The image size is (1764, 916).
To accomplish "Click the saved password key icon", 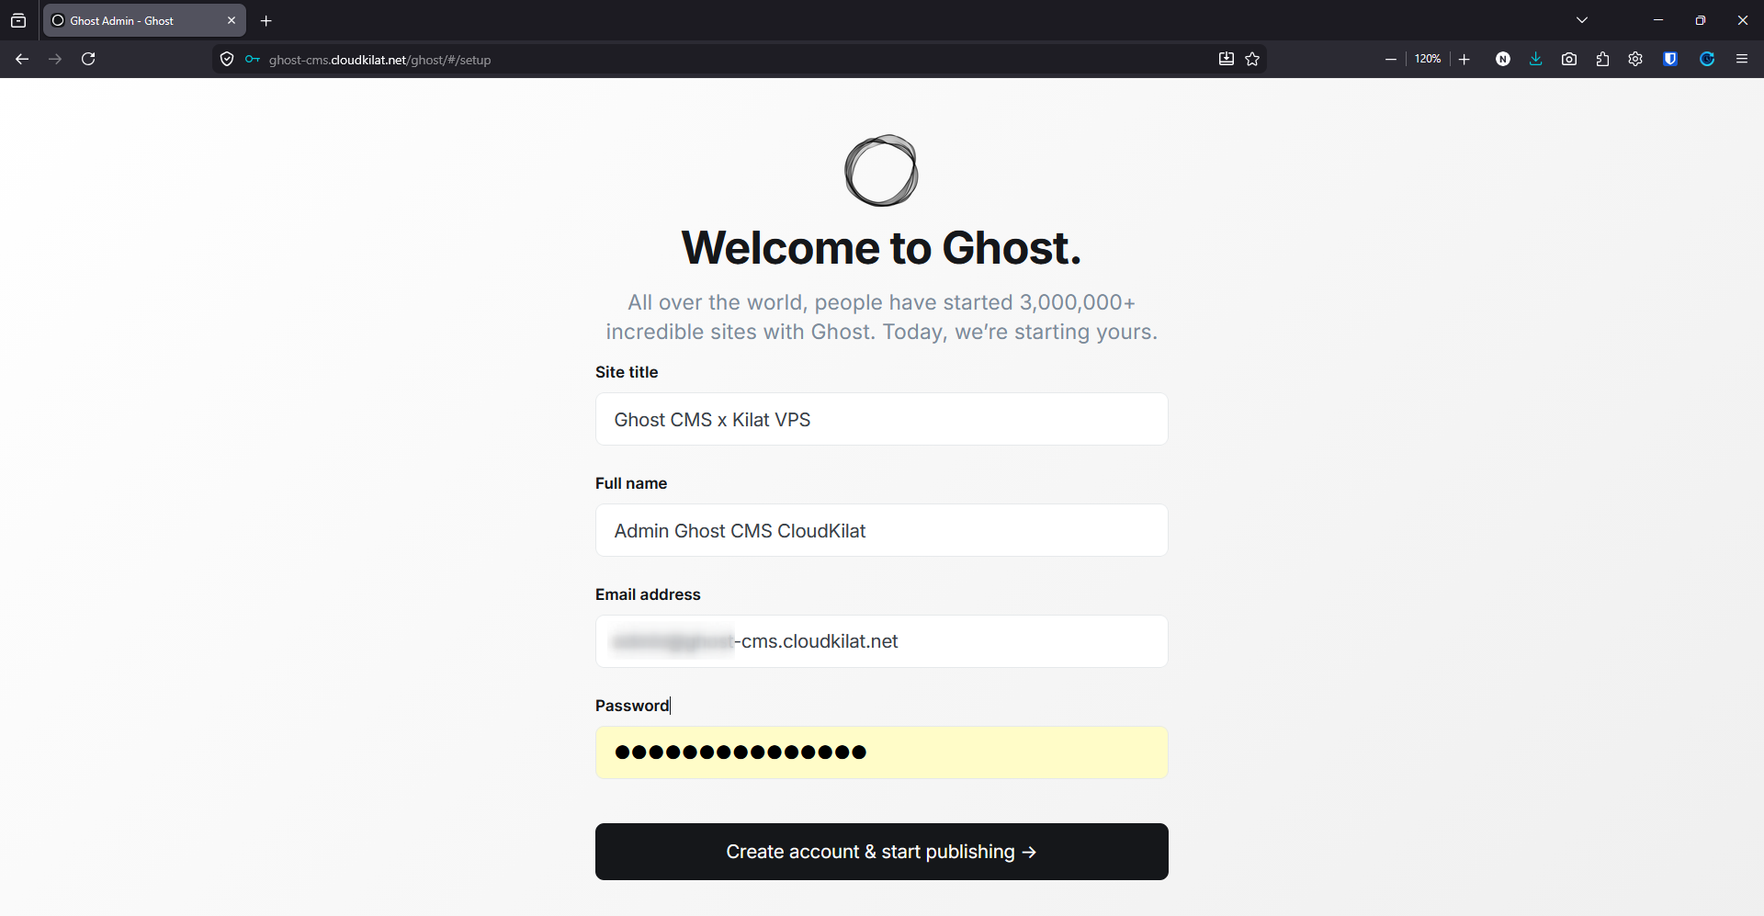I will pos(253,59).
